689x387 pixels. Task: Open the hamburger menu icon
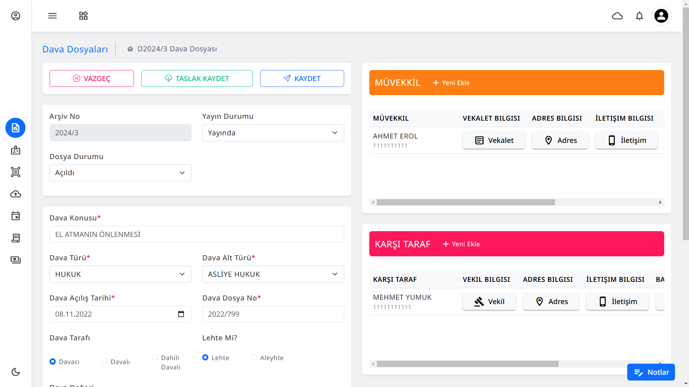[52, 16]
